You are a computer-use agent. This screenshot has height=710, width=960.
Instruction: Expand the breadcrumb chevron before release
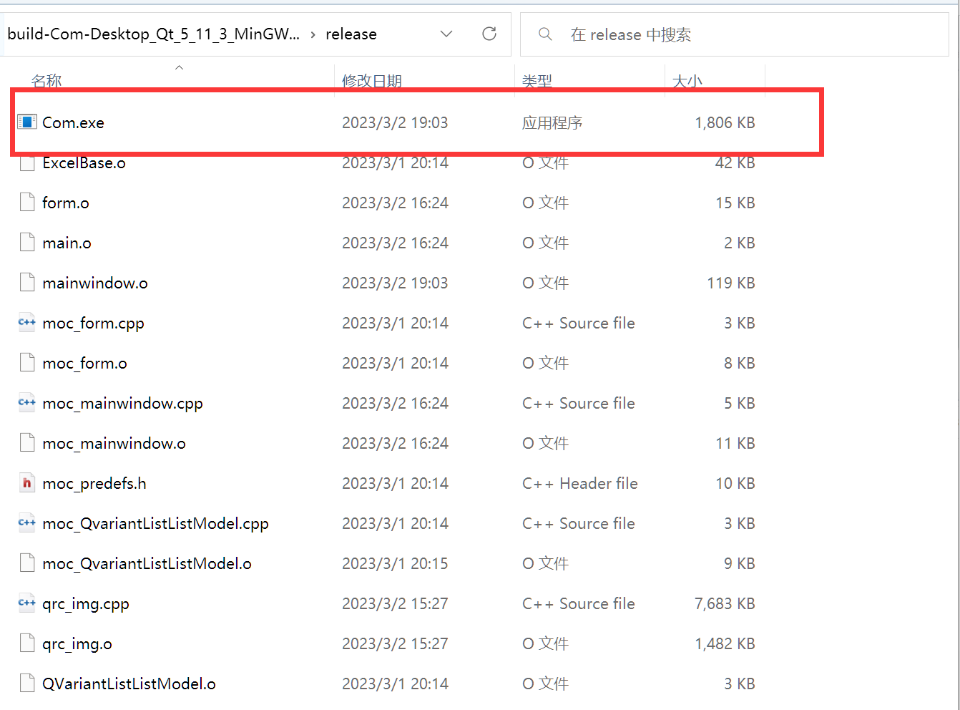click(x=313, y=34)
